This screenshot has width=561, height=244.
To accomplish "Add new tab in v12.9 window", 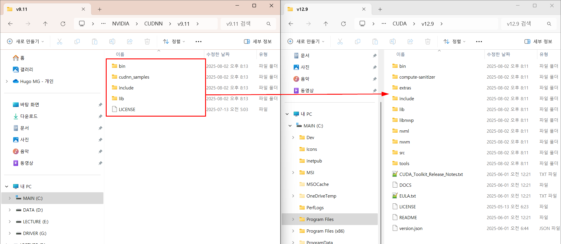I will pyautogui.click(x=380, y=9).
